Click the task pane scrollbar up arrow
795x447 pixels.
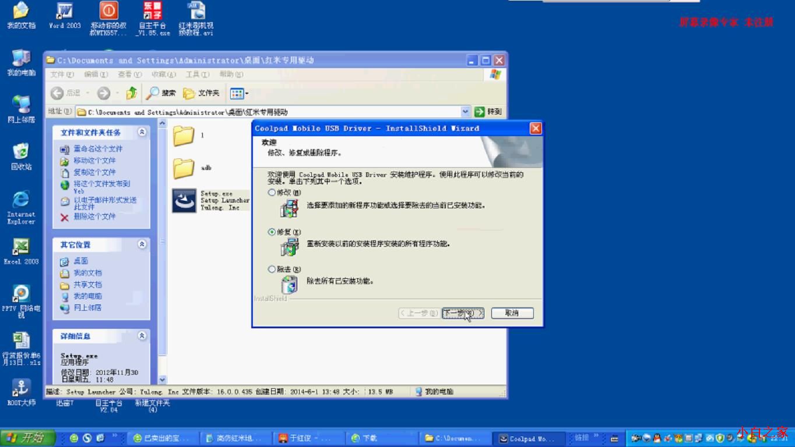[x=163, y=123]
